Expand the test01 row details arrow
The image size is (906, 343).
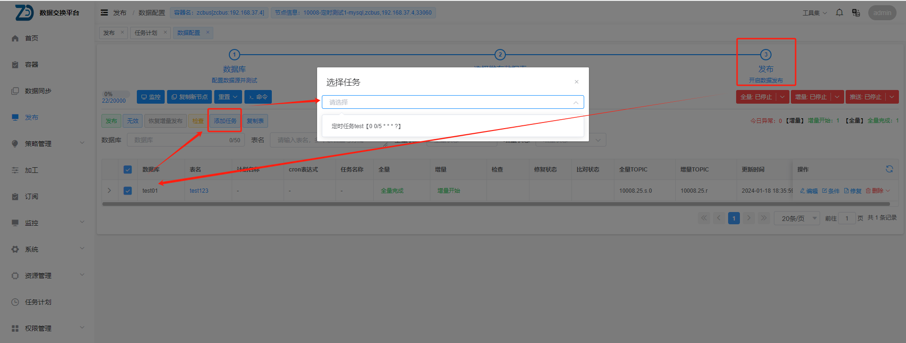tap(109, 191)
